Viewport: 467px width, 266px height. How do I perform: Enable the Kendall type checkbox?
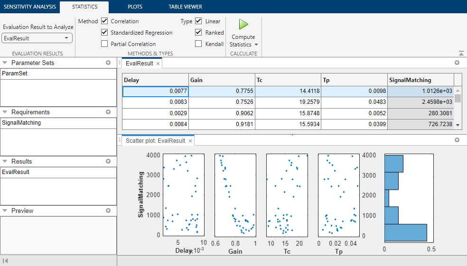198,44
